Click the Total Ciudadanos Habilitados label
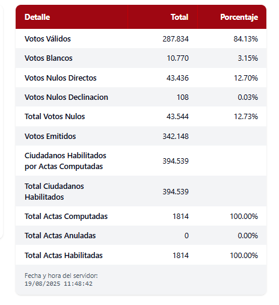The width and height of the screenshot is (279, 305). (x=54, y=191)
